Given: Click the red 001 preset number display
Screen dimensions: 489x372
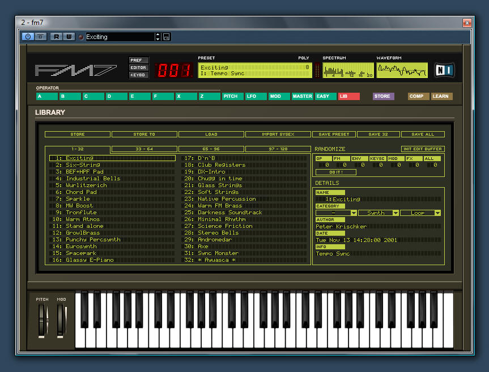Looking at the screenshot, I should pyautogui.click(x=174, y=70).
